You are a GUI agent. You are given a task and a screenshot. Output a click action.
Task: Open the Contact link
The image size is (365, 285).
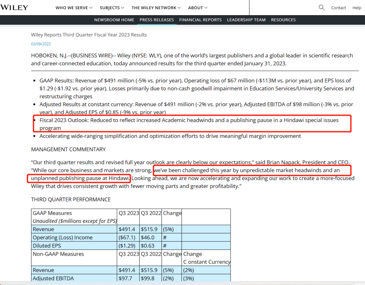[338, 8]
